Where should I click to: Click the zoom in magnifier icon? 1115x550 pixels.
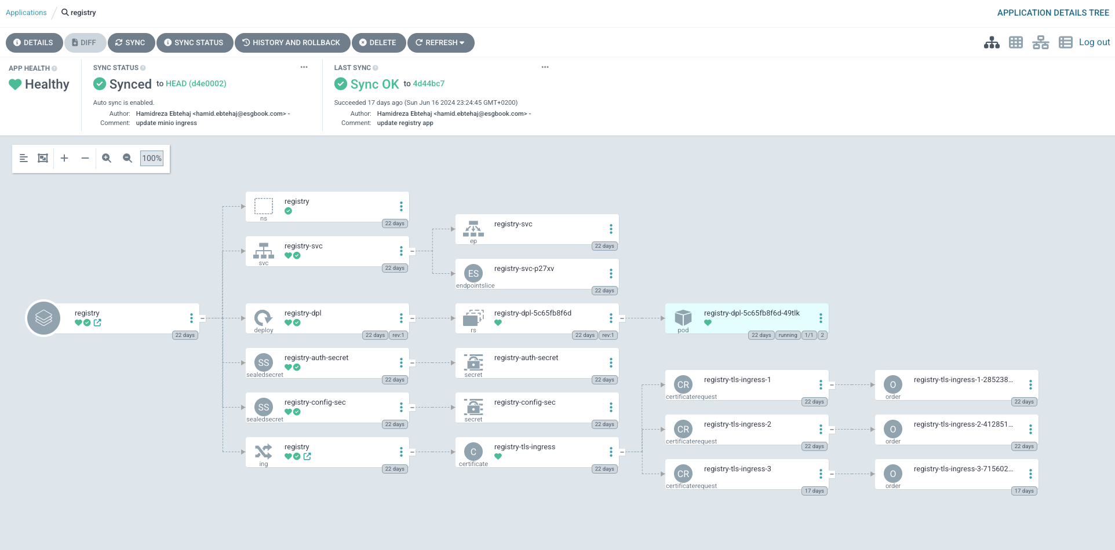(107, 158)
